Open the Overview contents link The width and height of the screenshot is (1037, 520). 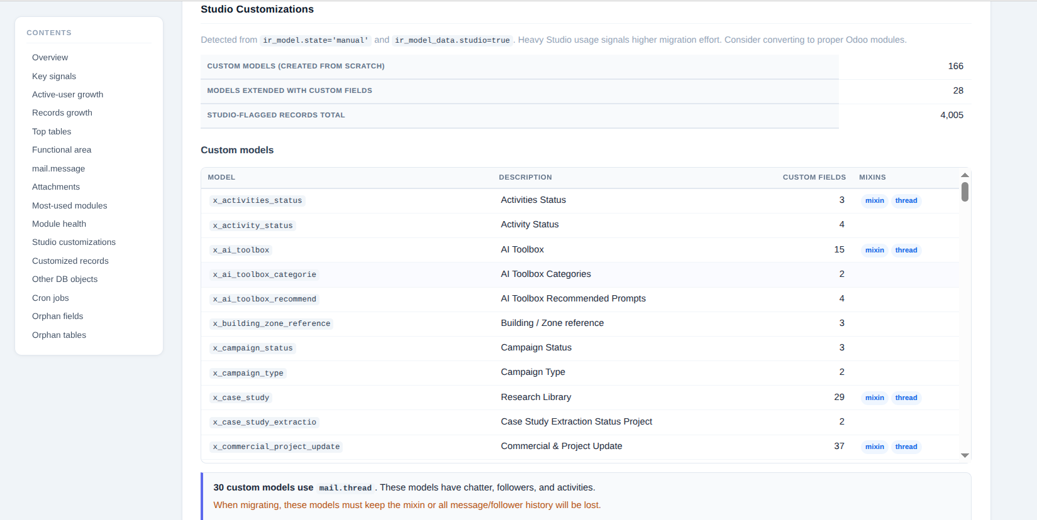point(50,57)
